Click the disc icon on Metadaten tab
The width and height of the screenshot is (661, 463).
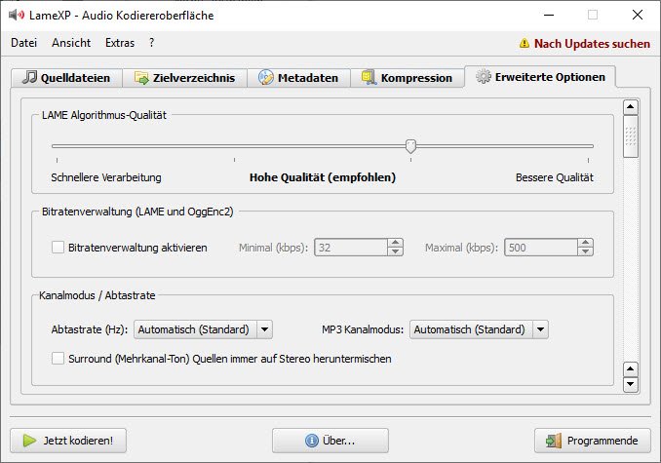pyautogui.click(x=266, y=78)
